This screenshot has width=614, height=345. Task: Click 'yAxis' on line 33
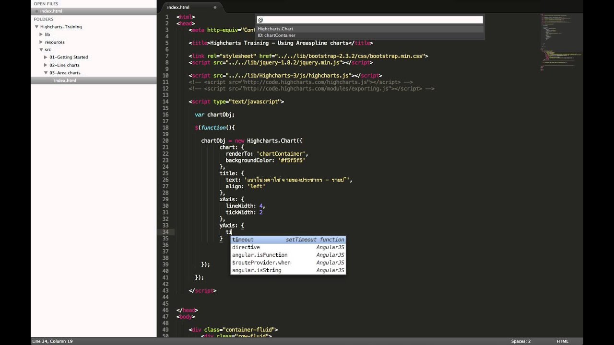pyautogui.click(x=227, y=225)
